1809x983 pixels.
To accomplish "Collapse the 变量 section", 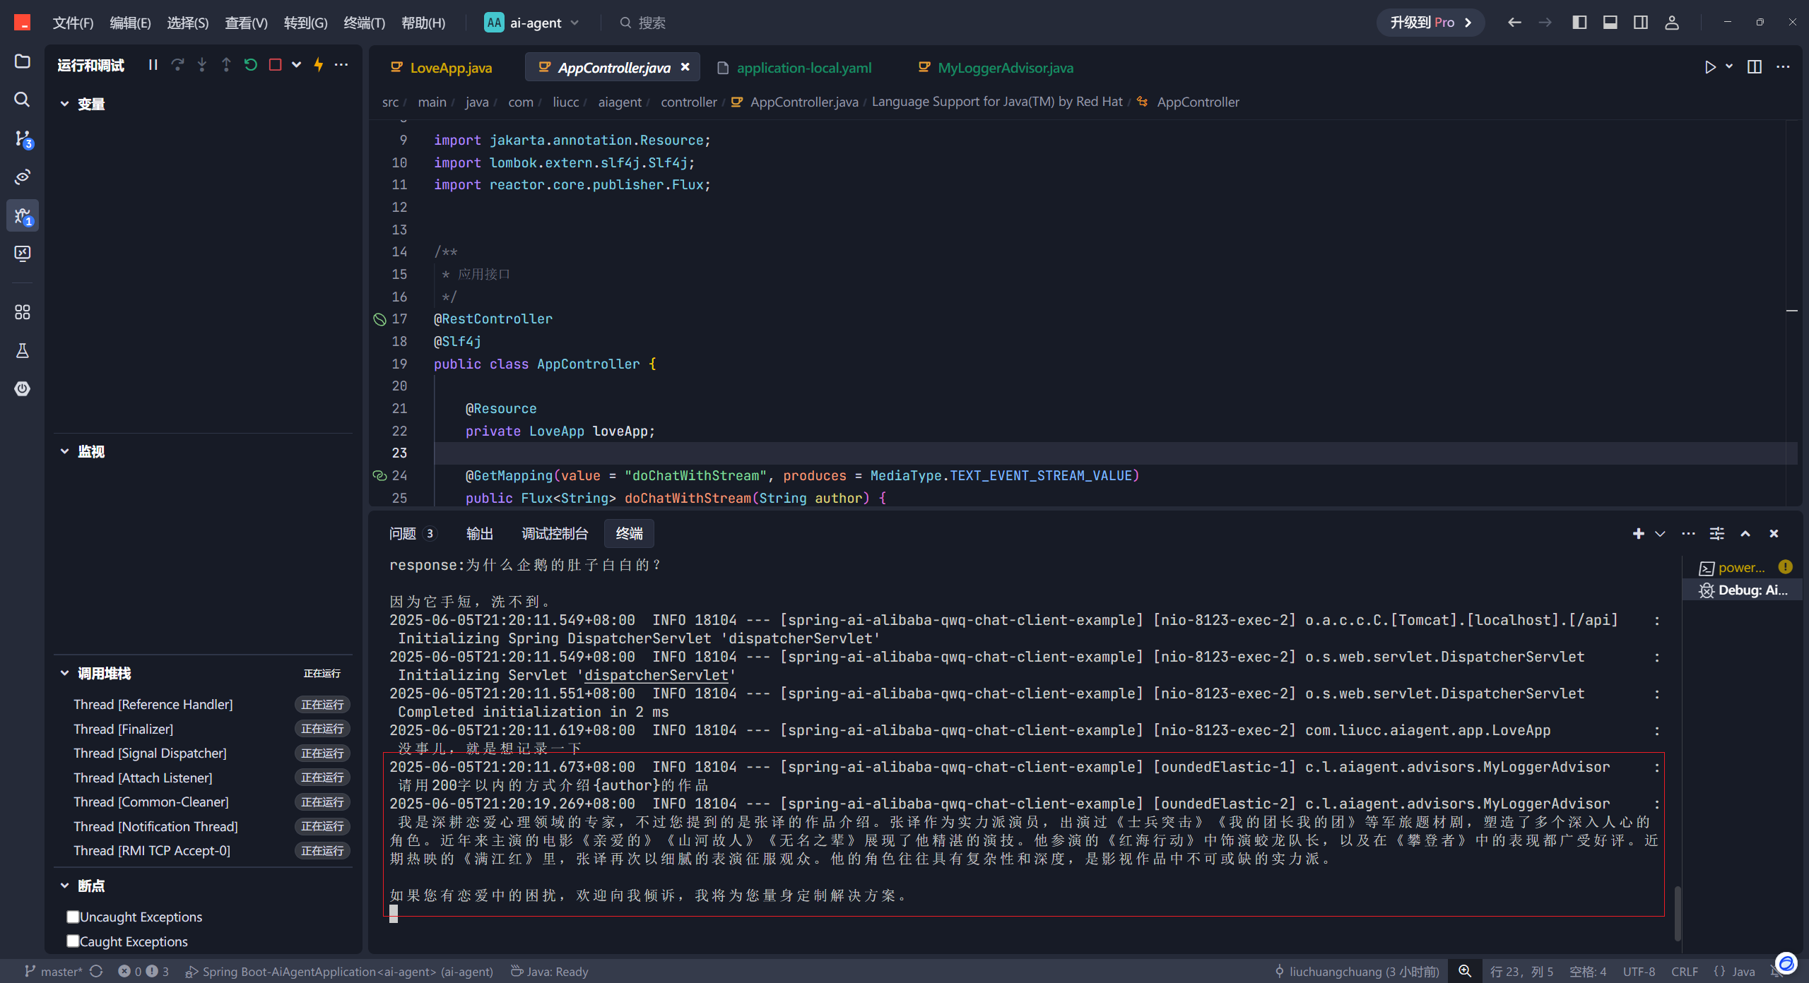I will 64,104.
